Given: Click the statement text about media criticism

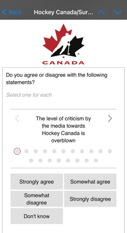Looking at the screenshot, I should click(63, 129).
